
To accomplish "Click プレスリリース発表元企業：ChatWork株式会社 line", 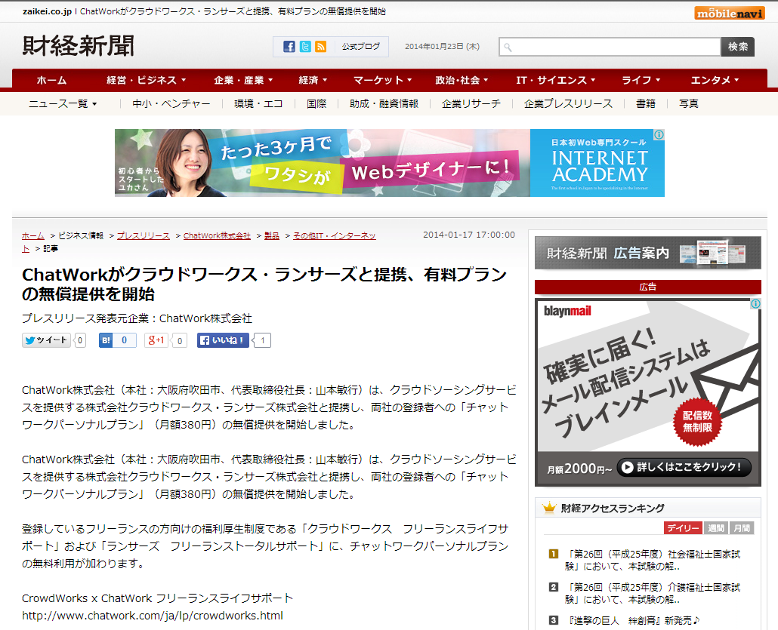I will click(137, 318).
